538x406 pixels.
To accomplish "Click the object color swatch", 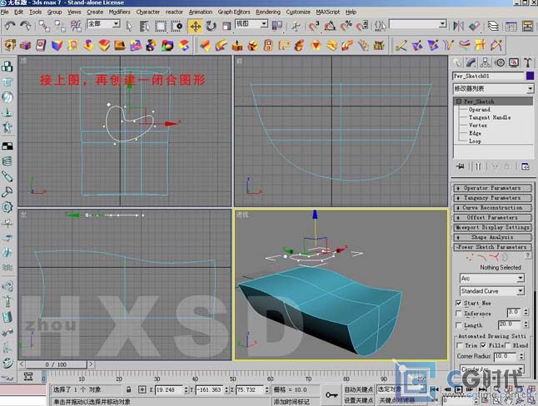I will coord(530,76).
